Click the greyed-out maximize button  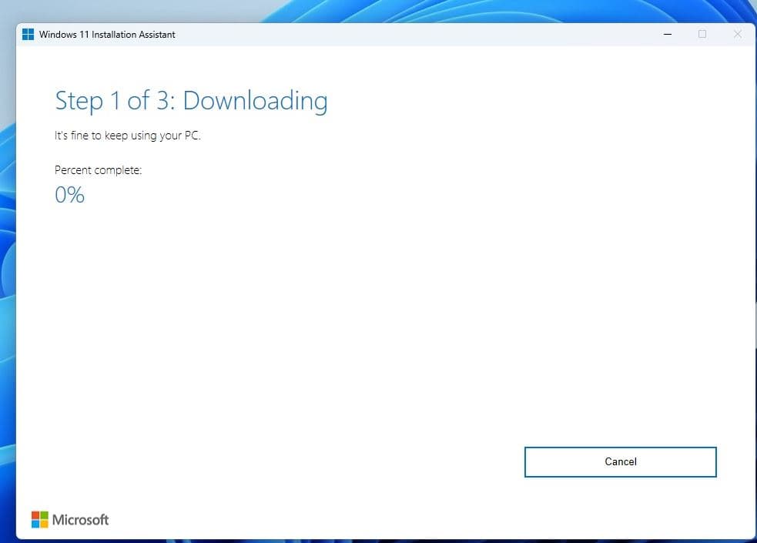(x=702, y=34)
